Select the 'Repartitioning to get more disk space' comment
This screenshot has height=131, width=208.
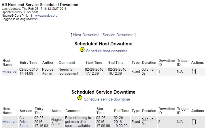(x=80, y=122)
